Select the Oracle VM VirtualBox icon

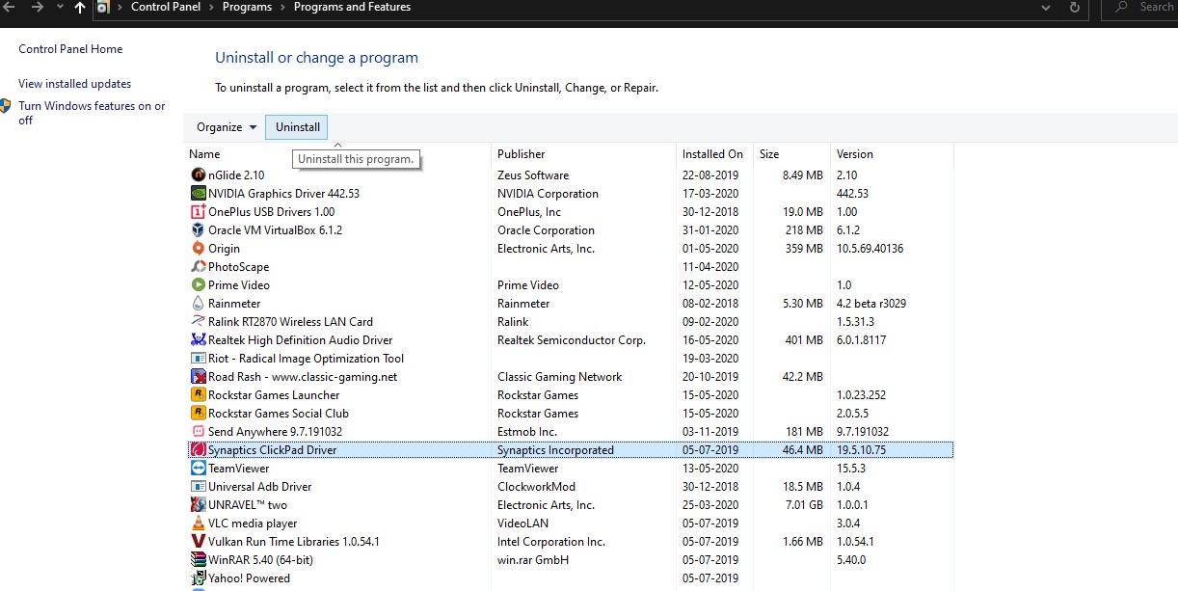[199, 230]
